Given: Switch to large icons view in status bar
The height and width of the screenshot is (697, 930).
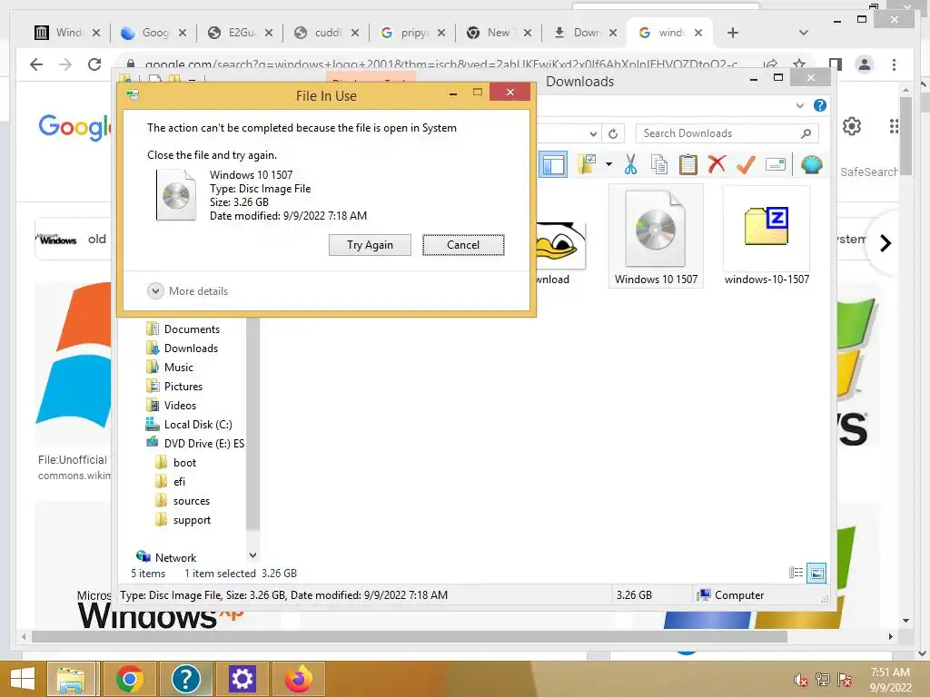Looking at the screenshot, I should tap(816, 573).
